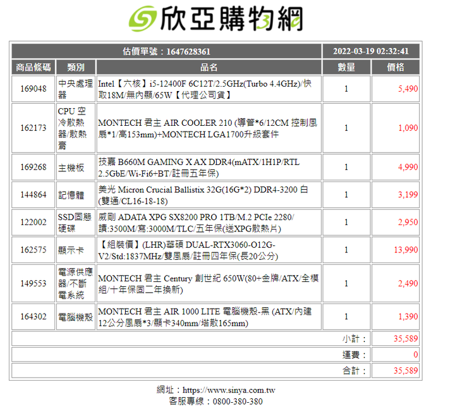Click the 合計 amount 35,589
The height and width of the screenshot is (411, 455).
pyautogui.click(x=406, y=371)
